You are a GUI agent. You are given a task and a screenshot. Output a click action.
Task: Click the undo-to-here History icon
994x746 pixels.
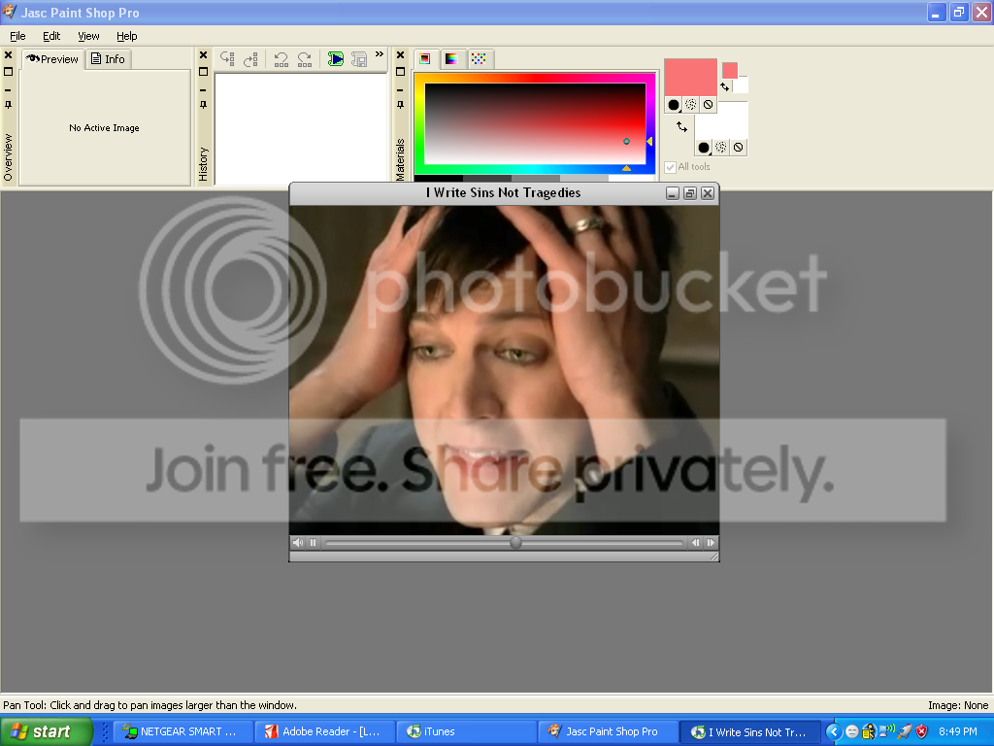(x=227, y=59)
